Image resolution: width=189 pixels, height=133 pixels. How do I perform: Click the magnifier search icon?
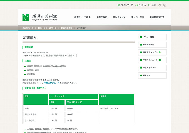149,5
